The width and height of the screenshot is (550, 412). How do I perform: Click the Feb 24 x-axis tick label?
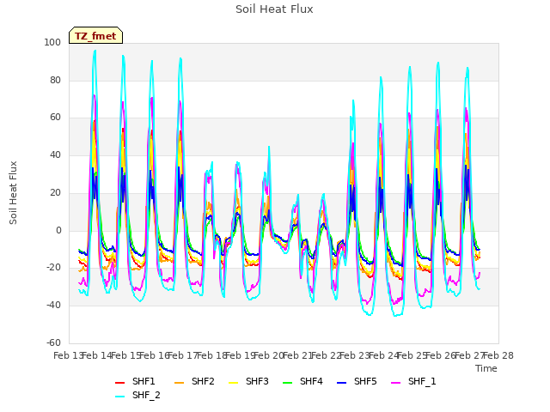pos(384,355)
